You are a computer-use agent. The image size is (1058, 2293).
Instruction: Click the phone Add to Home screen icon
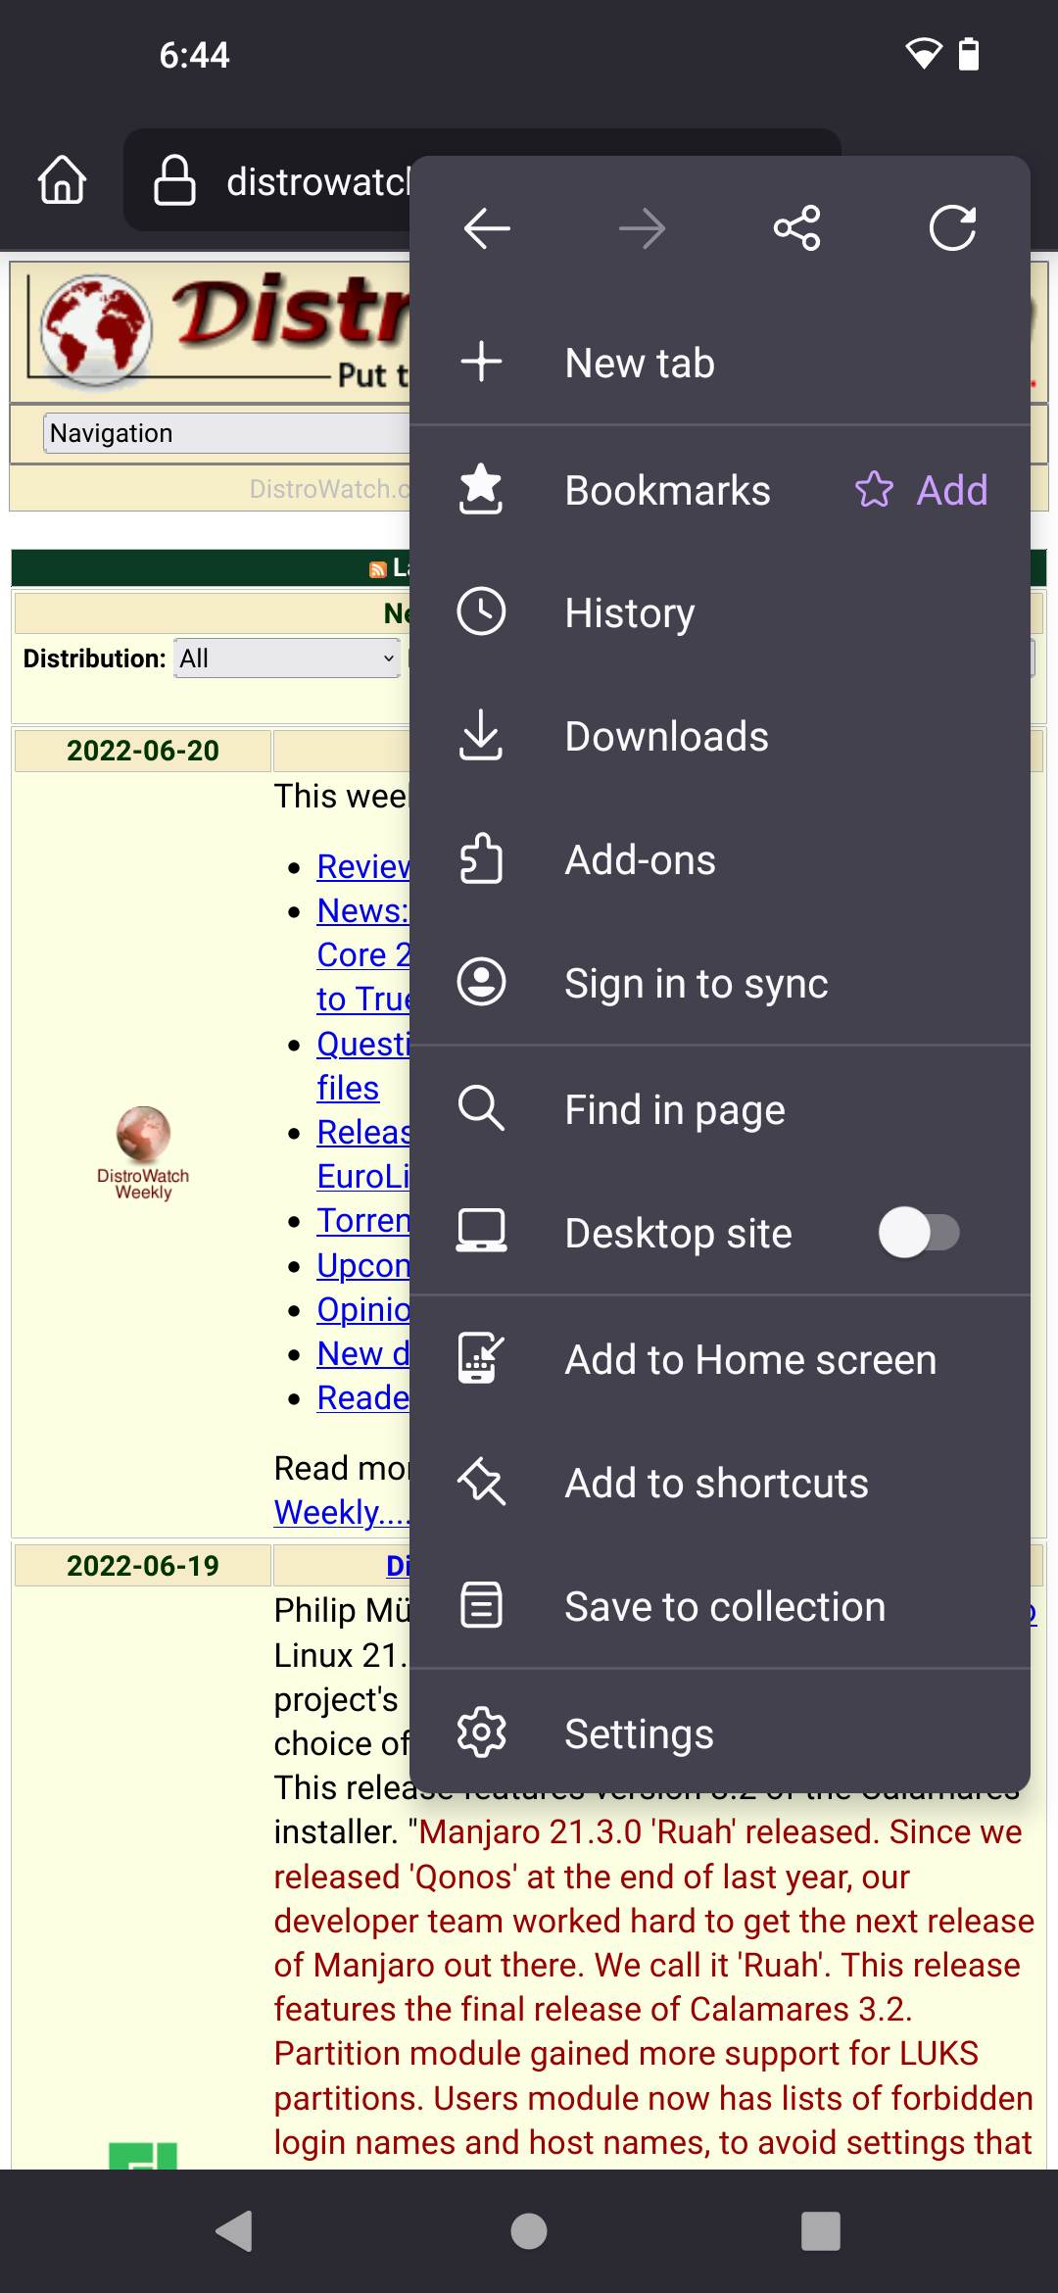[481, 1357]
